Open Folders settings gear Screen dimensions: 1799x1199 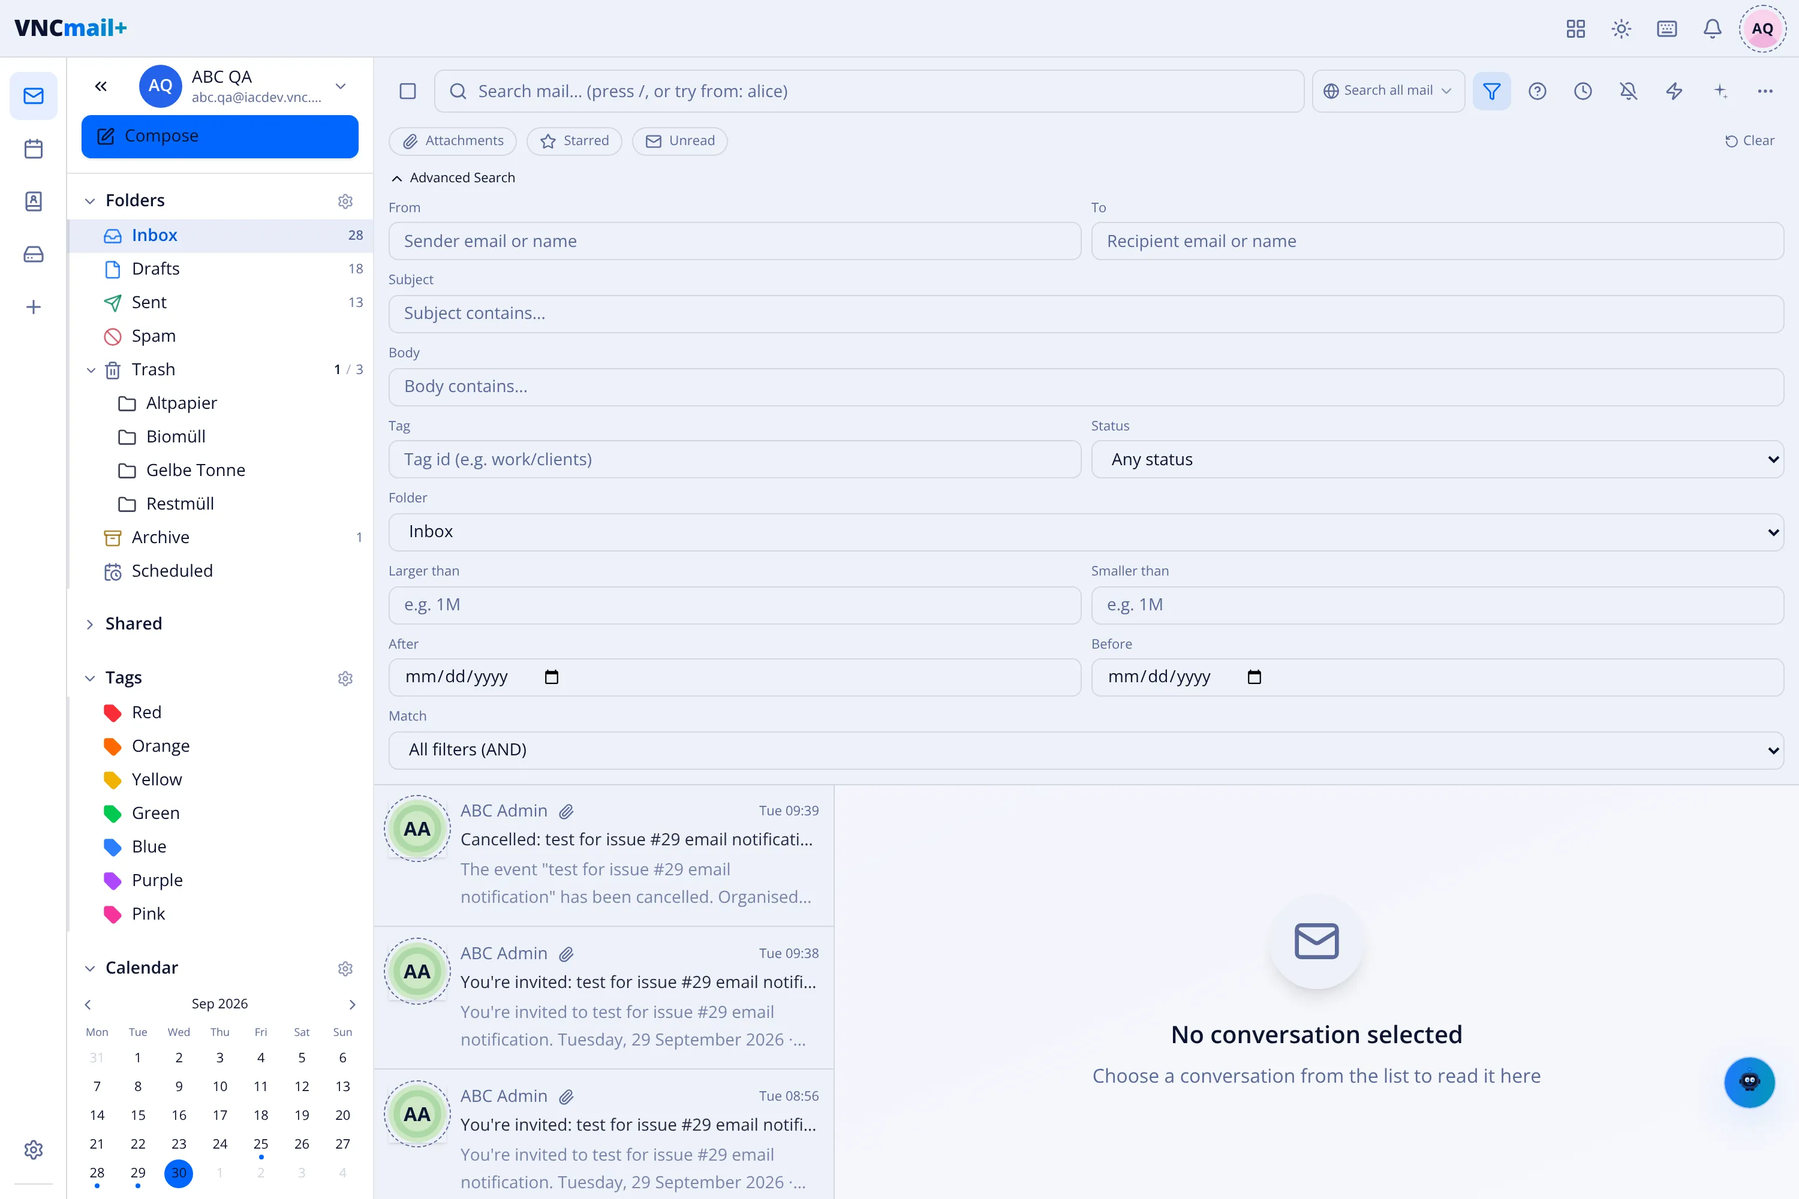(345, 201)
